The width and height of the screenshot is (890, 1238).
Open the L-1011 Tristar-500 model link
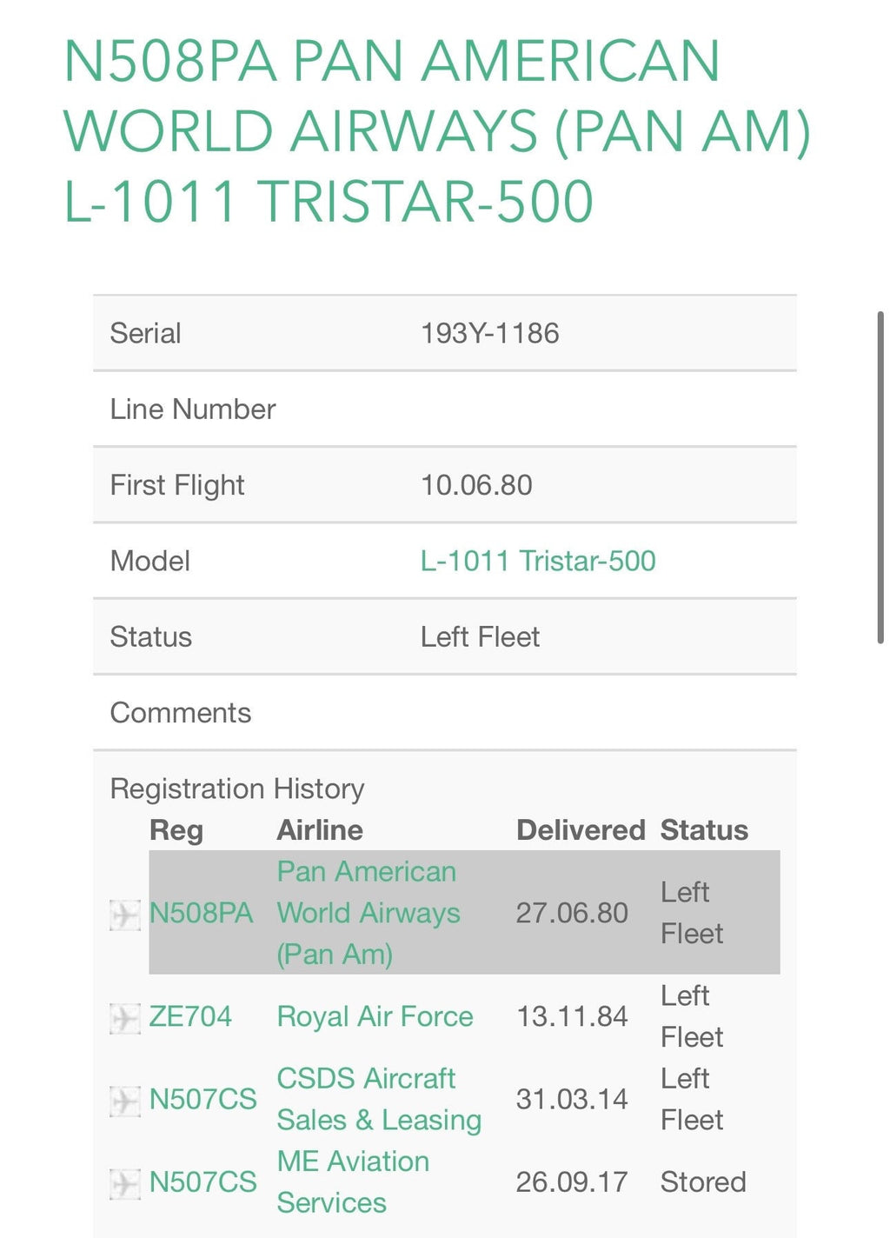click(x=537, y=561)
